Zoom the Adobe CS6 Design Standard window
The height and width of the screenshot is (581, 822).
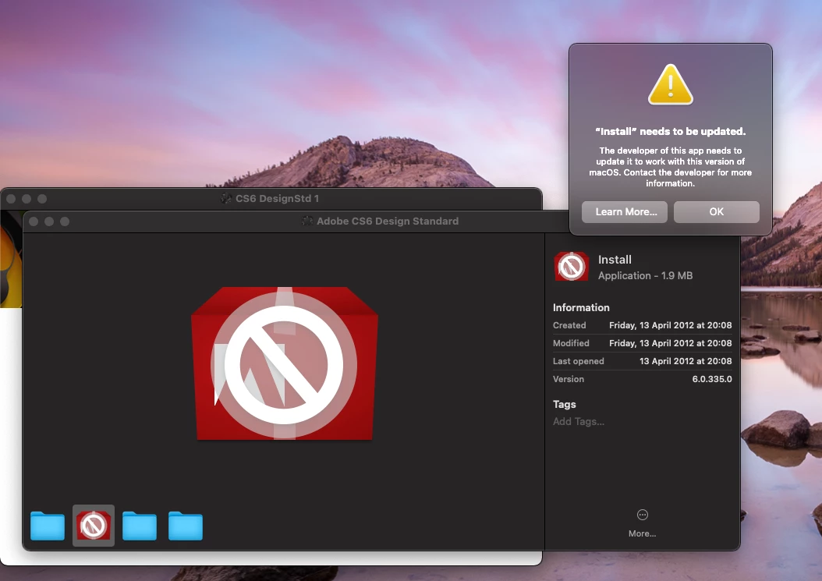65,221
